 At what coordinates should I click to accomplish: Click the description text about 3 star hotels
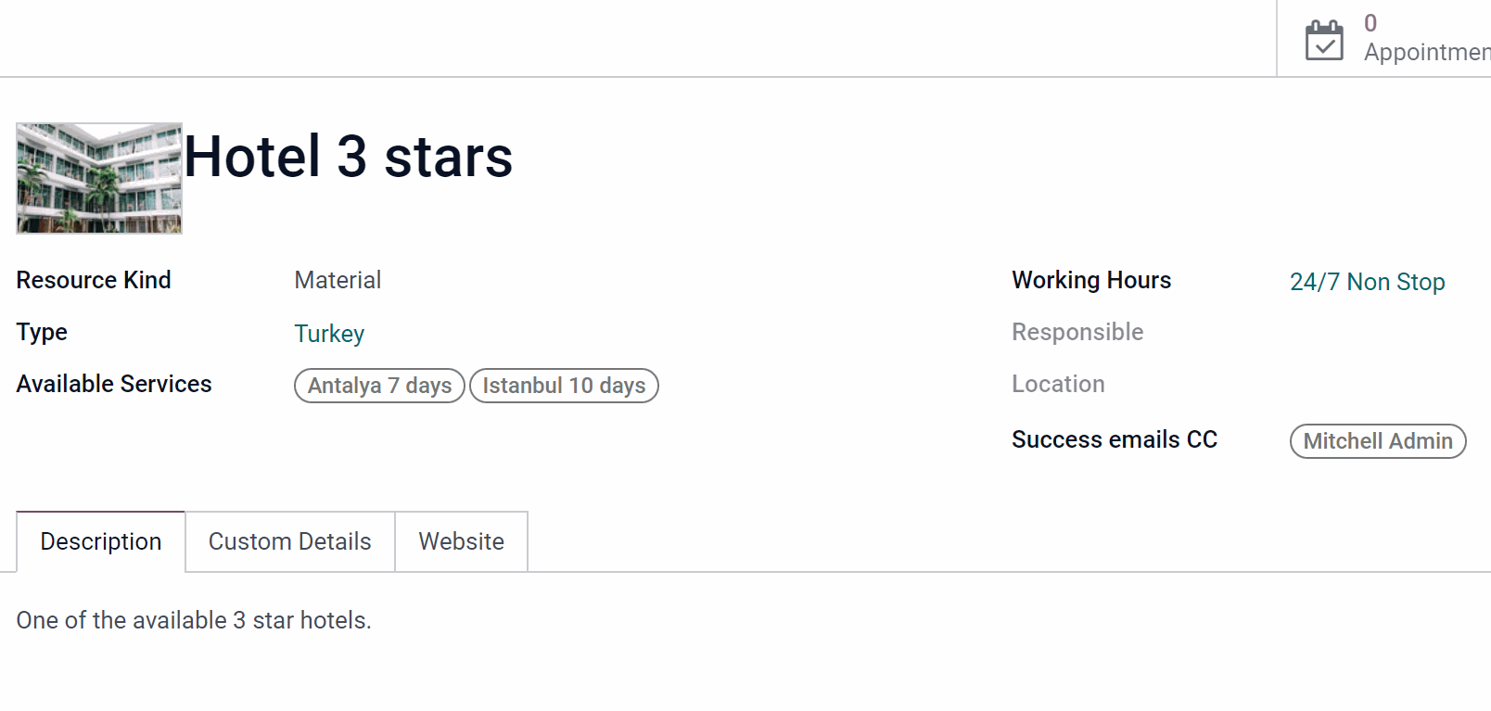click(x=194, y=620)
